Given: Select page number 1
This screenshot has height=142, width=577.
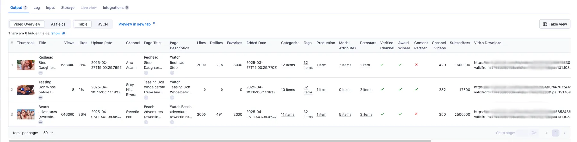Looking at the screenshot, I should pyautogui.click(x=556, y=133).
